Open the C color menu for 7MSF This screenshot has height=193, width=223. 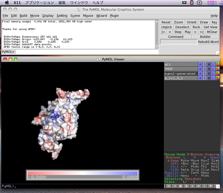click(217, 69)
